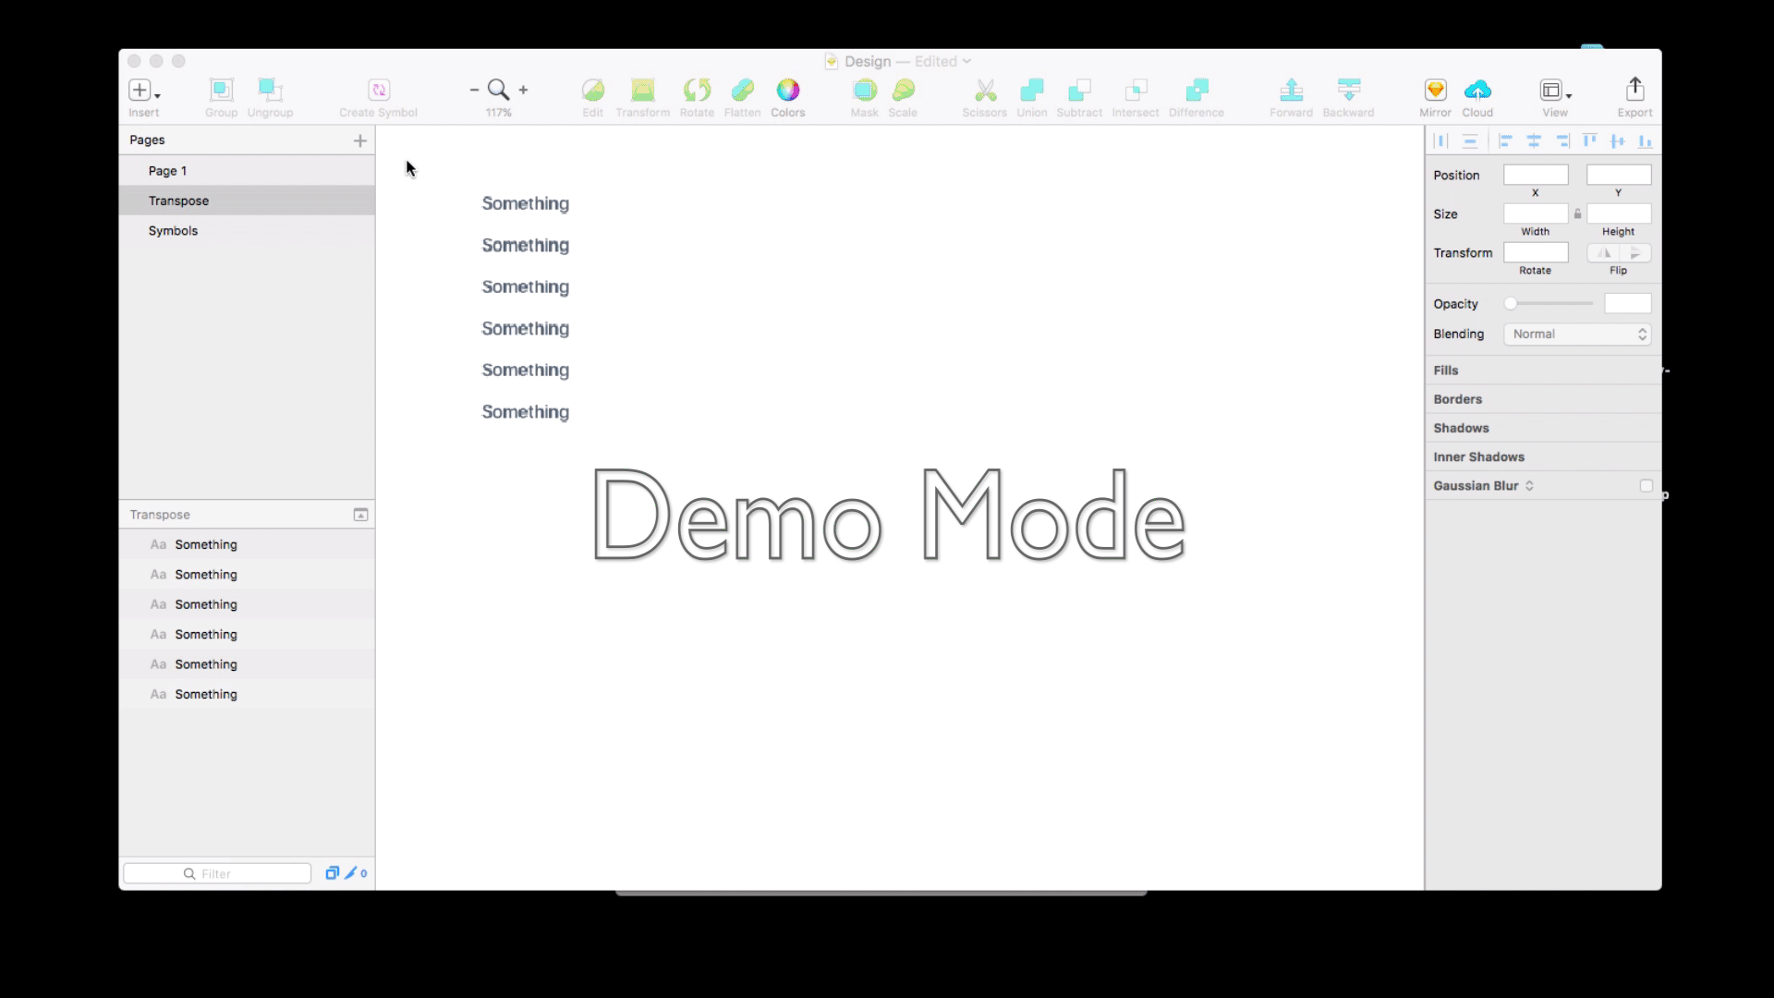The height and width of the screenshot is (998, 1774).
Task: Select the Transpose page
Action: coord(178,200)
